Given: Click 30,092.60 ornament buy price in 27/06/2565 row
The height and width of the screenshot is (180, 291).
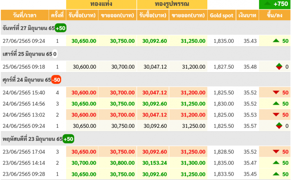Looking at the screenshot, I should [x=155, y=41].
